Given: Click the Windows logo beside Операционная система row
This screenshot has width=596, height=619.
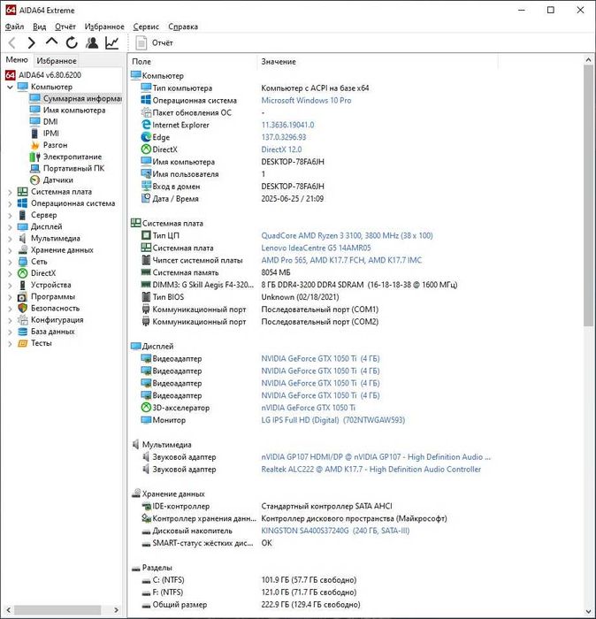Looking at the screenshot, I should 146,100.
